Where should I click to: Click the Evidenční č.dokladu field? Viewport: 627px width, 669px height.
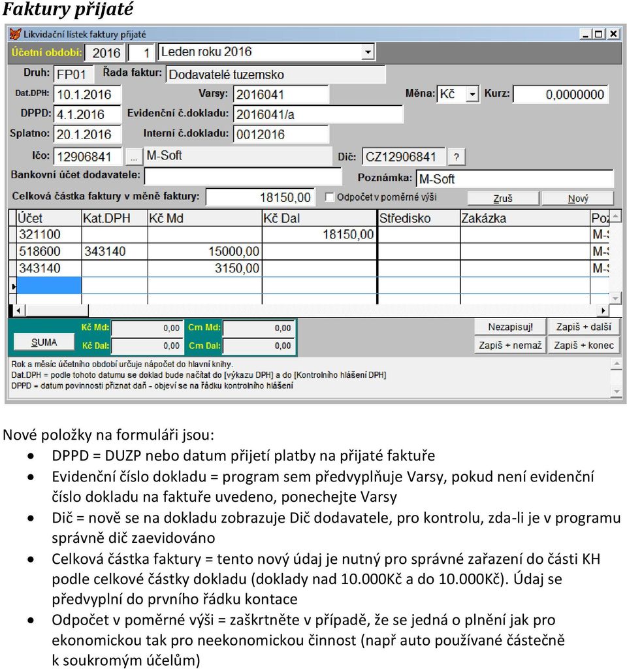[318, 114]
